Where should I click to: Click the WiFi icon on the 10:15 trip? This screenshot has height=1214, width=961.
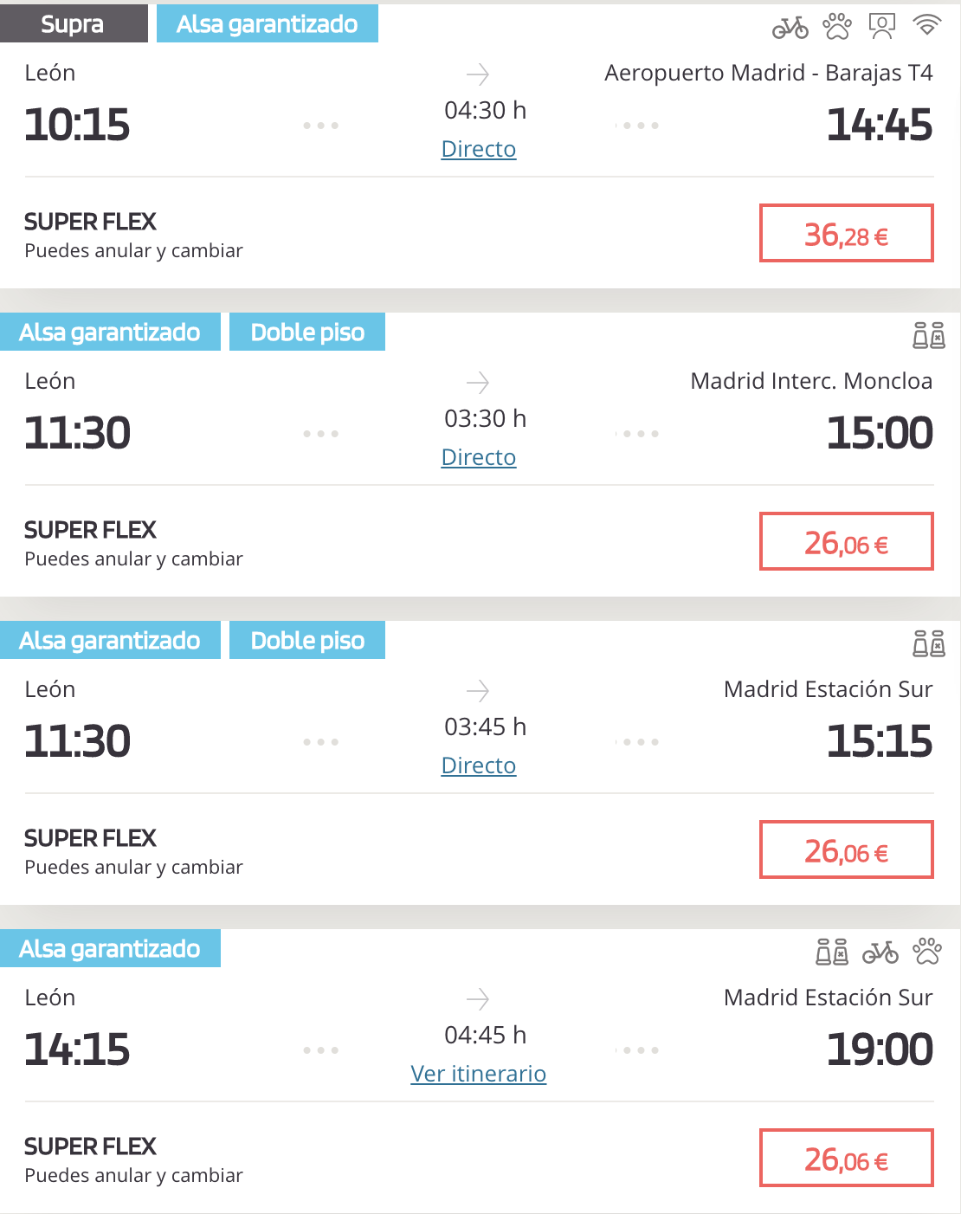point(926,26)
